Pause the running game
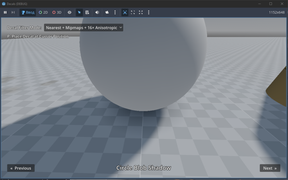288x180 pixels. [5, 12]
